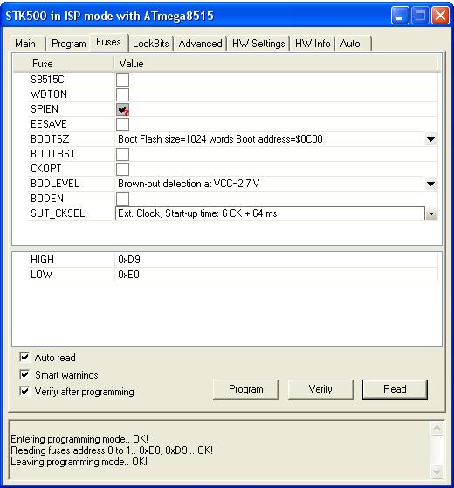Close the STK500 window

440,15
